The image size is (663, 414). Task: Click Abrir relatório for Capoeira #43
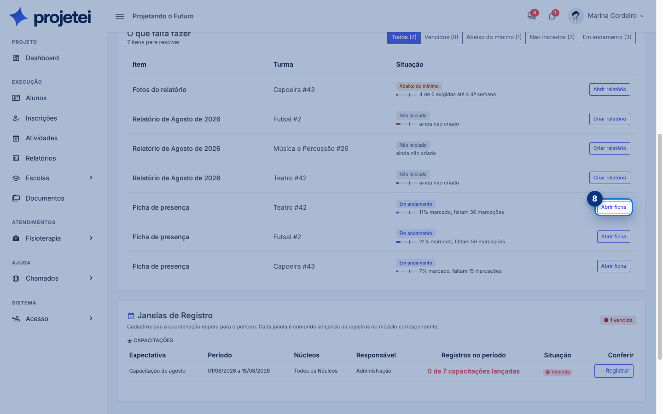pyautogui.click(x=610, y=89)
